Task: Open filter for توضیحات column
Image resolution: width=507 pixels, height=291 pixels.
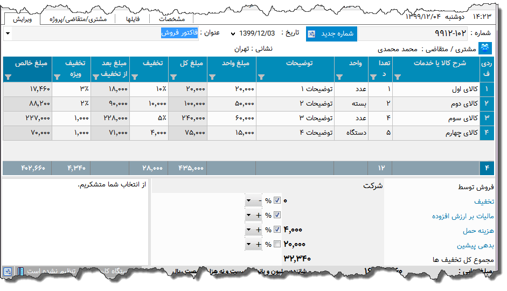Action: pyautogui.click(x=261, y=77)
